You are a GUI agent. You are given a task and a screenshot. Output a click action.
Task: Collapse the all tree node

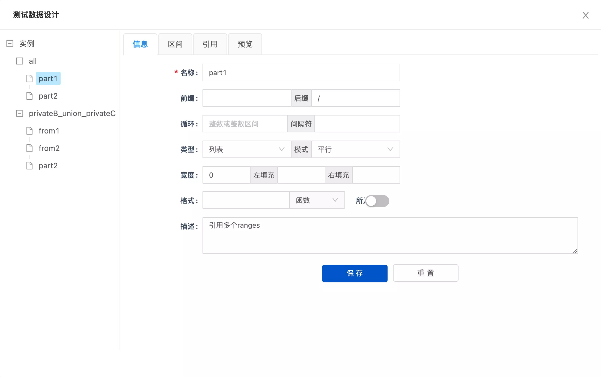[19, 61]
